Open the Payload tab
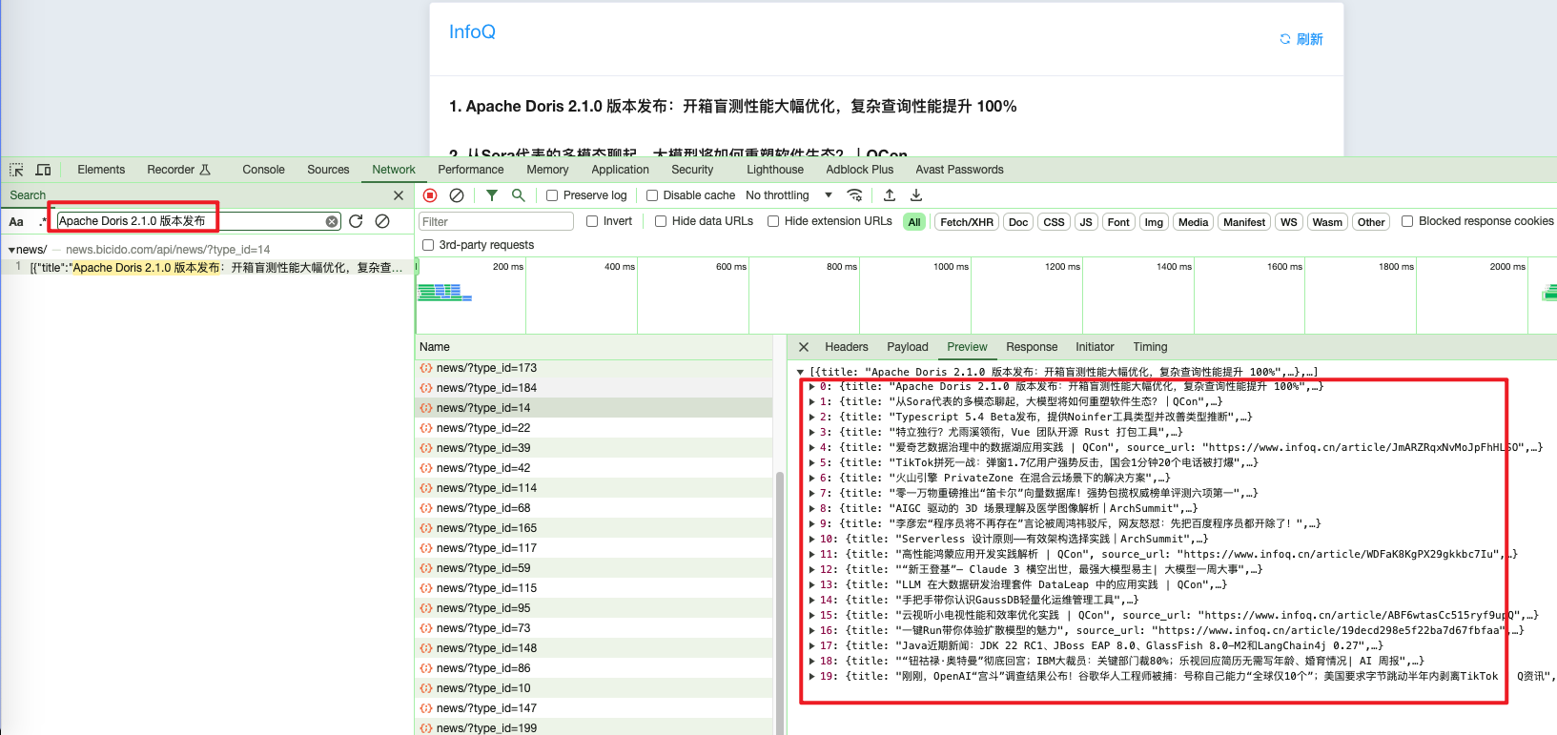The width and height of the screenshot is (1557, 735). coord(908,347)
